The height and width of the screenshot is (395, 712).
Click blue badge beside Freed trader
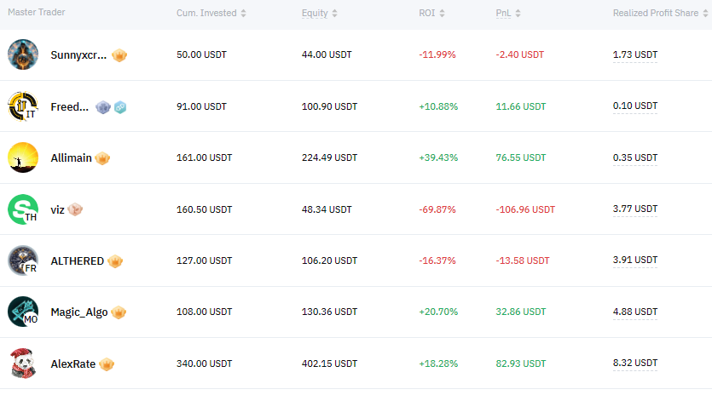click(120, 107)
